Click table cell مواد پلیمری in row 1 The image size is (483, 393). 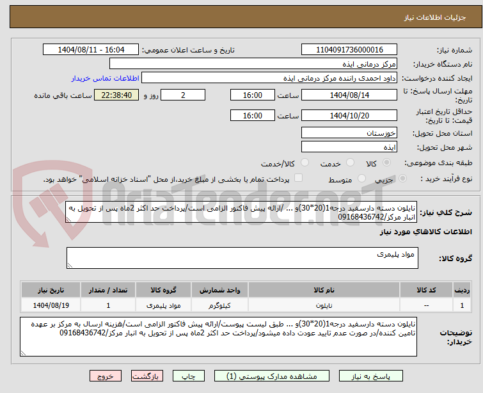pyautogui.click(x=163, y=305)
